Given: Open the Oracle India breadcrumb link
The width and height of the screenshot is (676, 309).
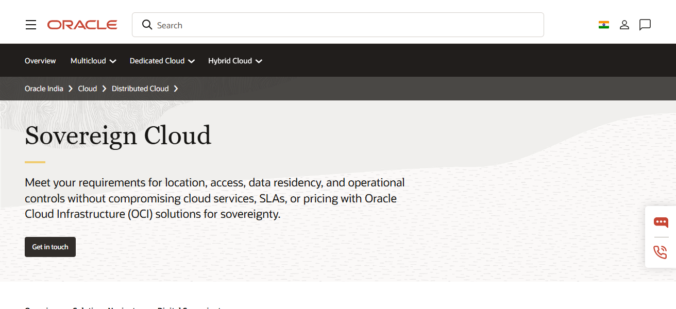Looking at the screenshot, I should pyautogui.click(x=44, y=88).
